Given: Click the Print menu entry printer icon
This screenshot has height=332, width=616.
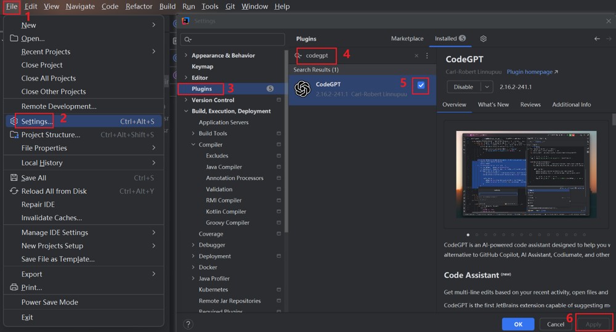Looking at the screenshot, I should pyautogui.click(x=14, y=287).
